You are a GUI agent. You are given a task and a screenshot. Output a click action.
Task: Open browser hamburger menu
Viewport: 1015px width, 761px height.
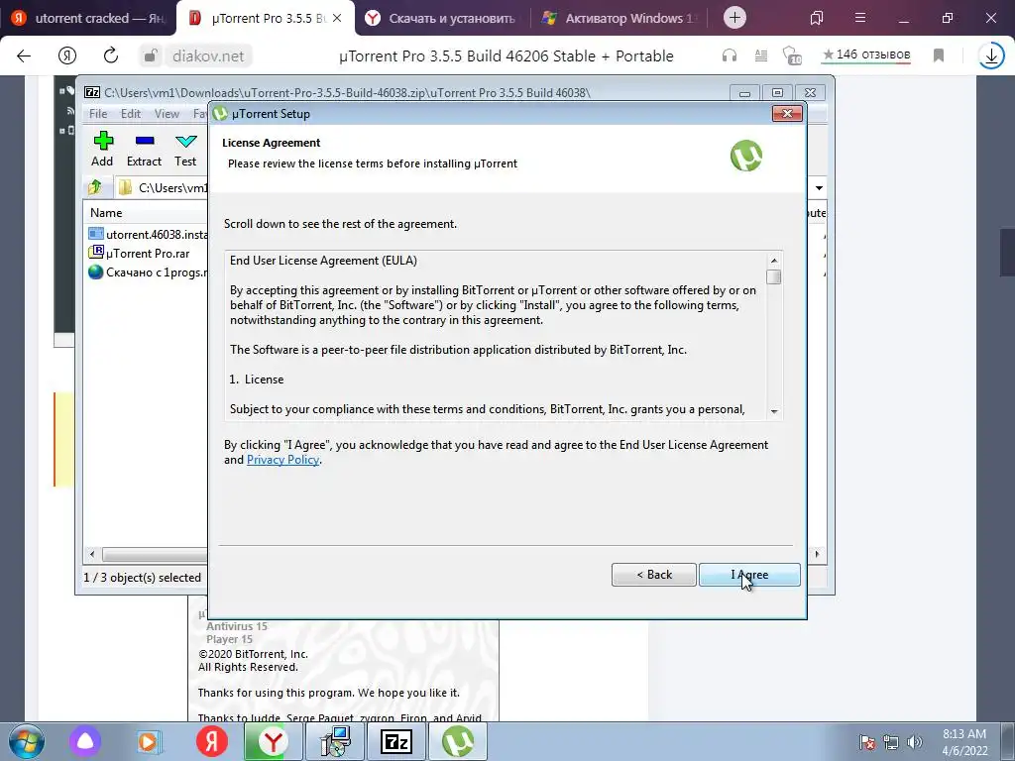[860, 18]
